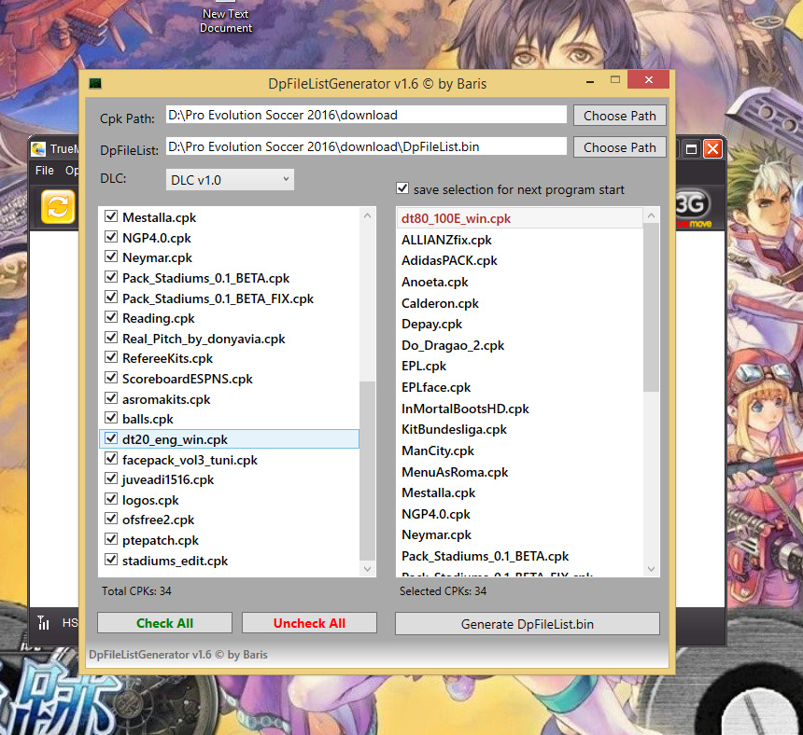
Task: Open the DLC v1.0 dropdown
Action: tap(230, 179)
